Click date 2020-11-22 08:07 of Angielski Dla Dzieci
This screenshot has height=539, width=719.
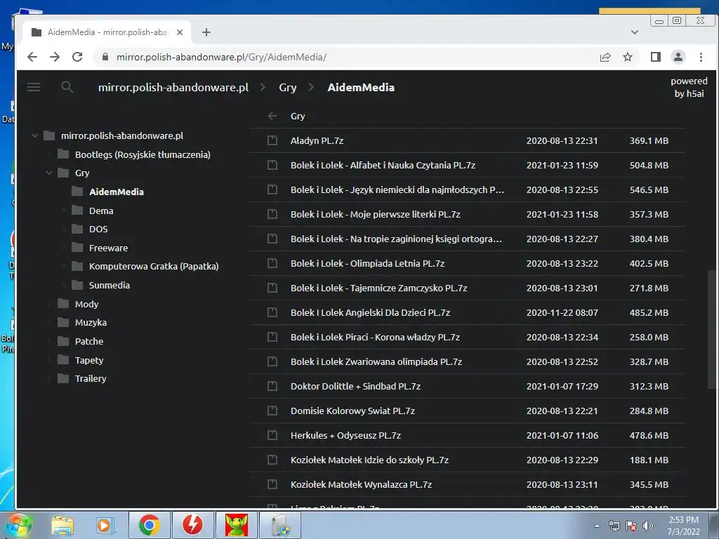click(562, 312)
